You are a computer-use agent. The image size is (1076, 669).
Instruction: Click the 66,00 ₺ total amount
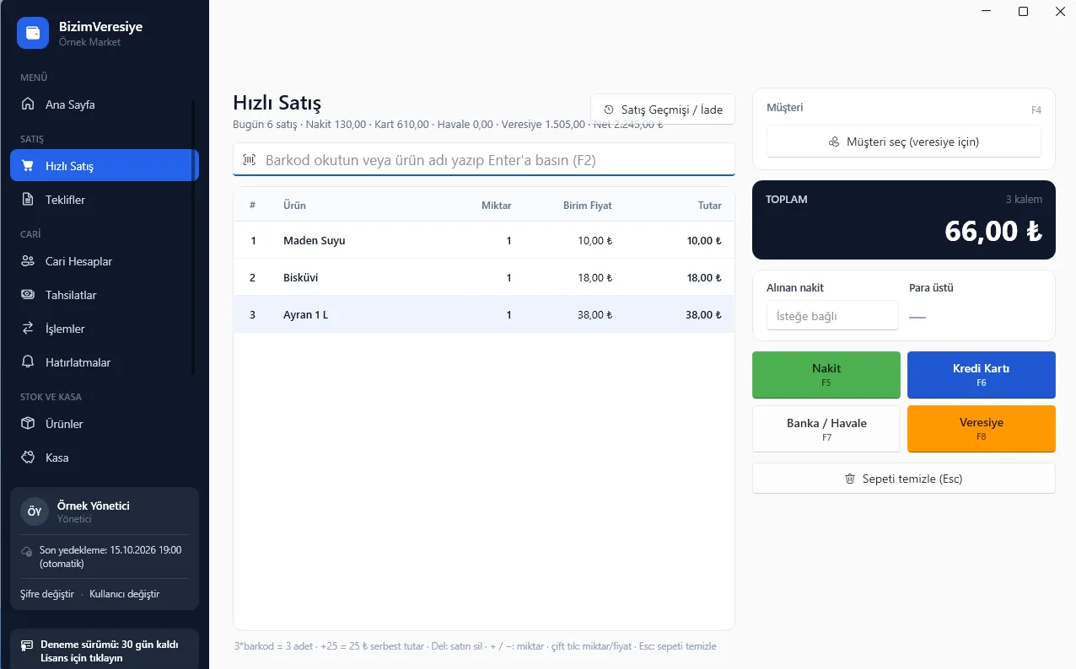[x=993, y=231]
